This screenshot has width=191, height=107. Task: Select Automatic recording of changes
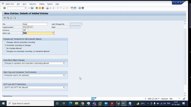click(5, 45)
